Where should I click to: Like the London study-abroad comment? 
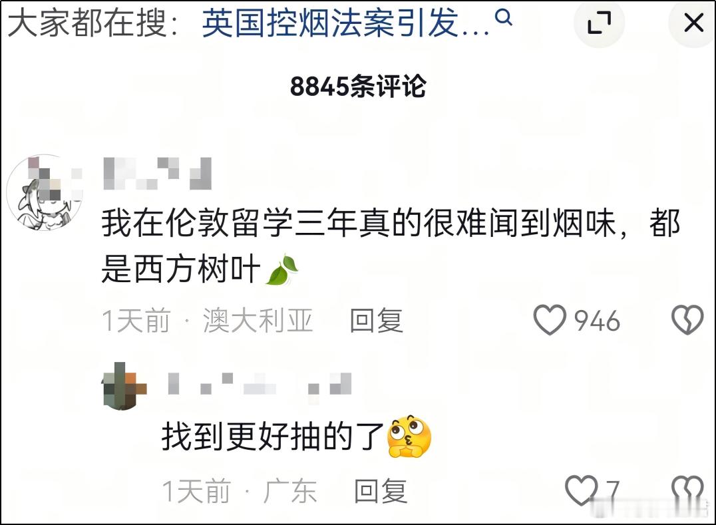click(550, 319)
